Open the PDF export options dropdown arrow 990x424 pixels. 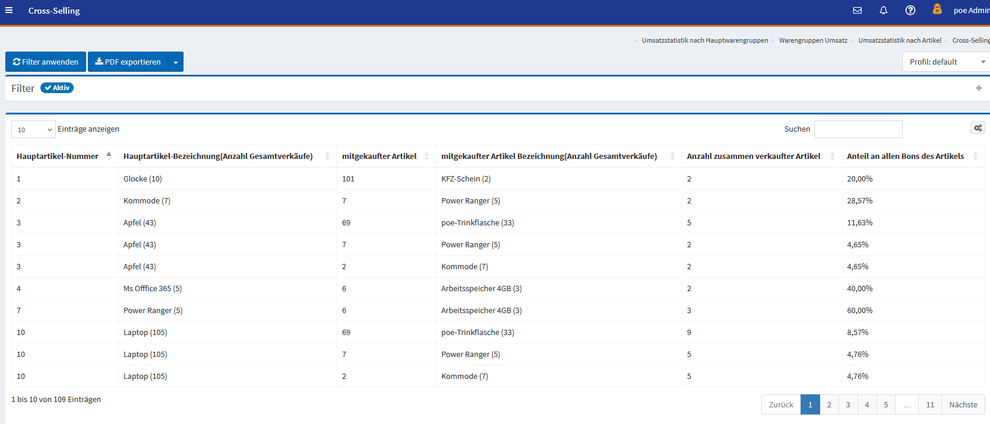(x=176, y=62)
